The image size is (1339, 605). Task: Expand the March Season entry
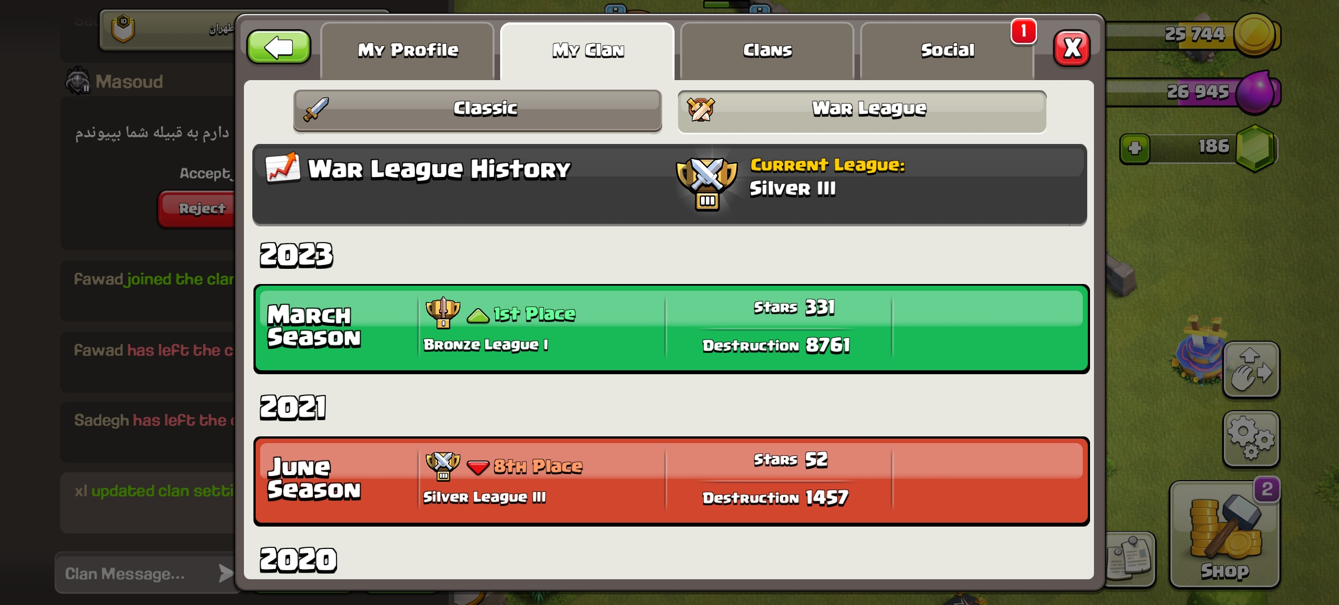(x=672, y=329)
